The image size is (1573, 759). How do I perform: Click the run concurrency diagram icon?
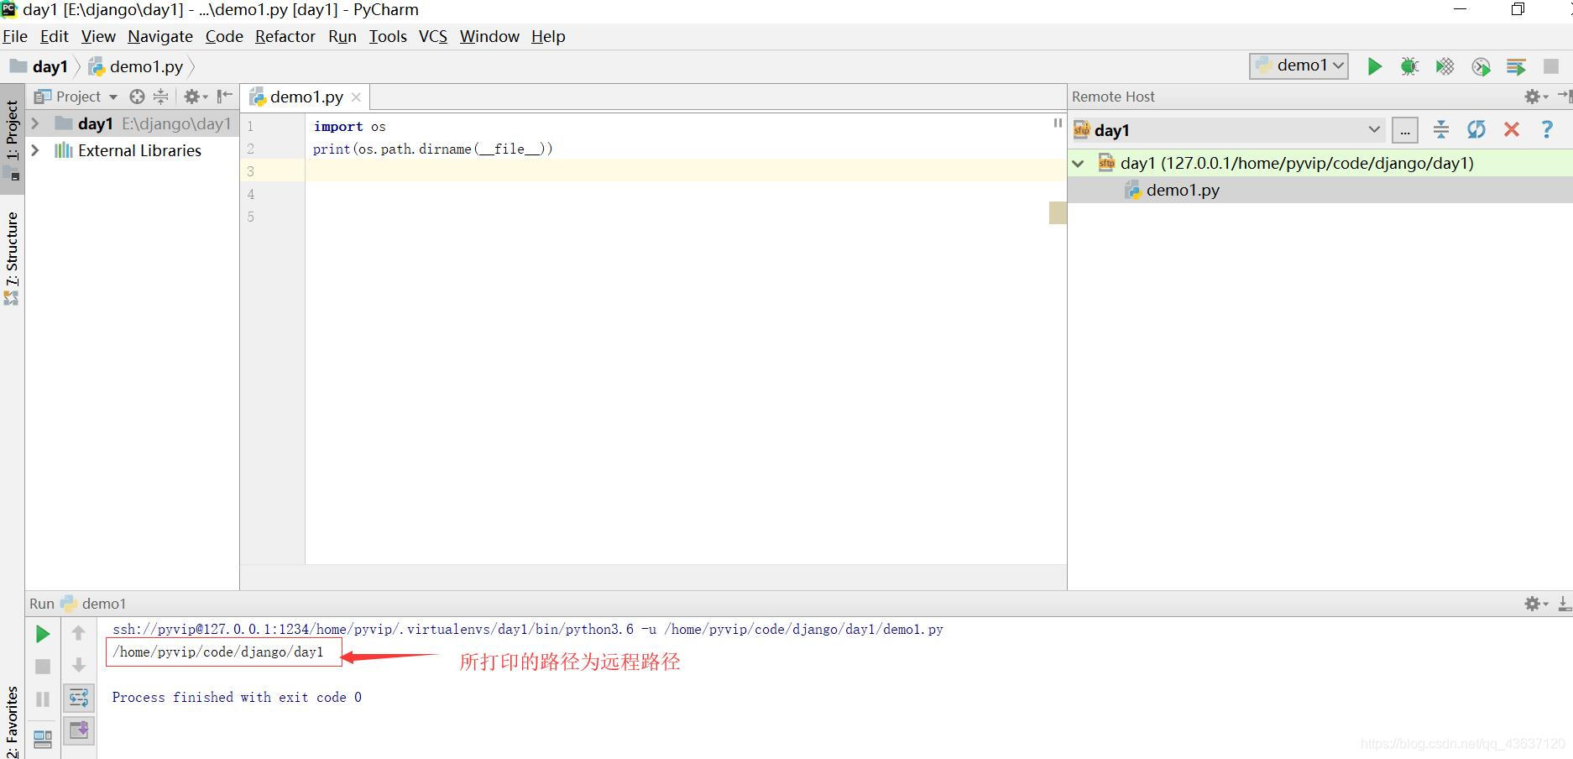point(1516,66)
